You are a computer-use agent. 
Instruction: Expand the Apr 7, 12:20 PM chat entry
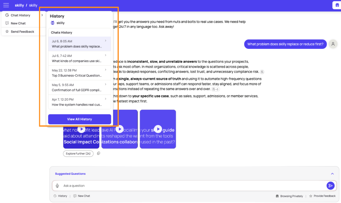coord(80,102)
